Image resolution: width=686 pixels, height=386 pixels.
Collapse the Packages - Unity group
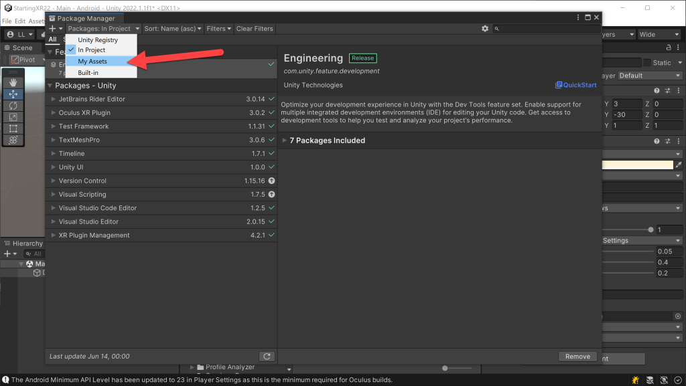(50, 86)
